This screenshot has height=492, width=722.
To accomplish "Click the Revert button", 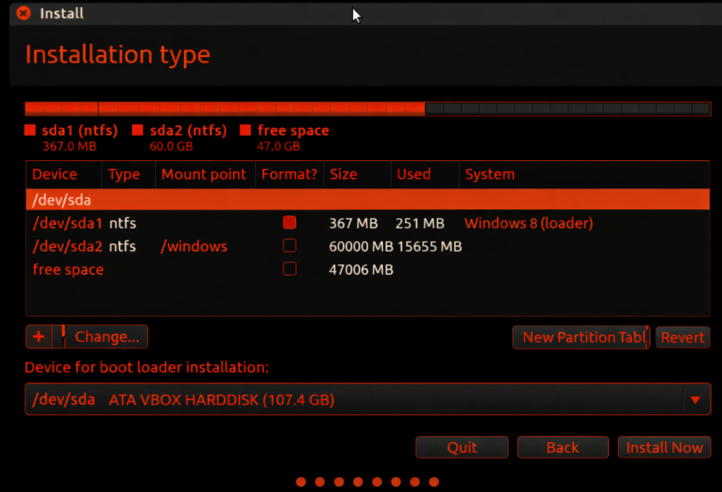I will click(x=683, y=337).
